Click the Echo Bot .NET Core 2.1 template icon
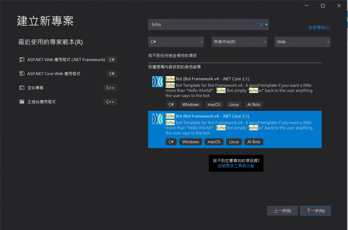 (x=158, y=81)
